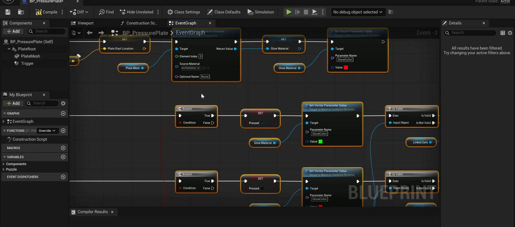Image resolution: width=515 pixels, height=227 pixels.
Task: Uncheck the Pressed checkbox in upper SET node
Action: pyautogui.click(x=262, y=123)
